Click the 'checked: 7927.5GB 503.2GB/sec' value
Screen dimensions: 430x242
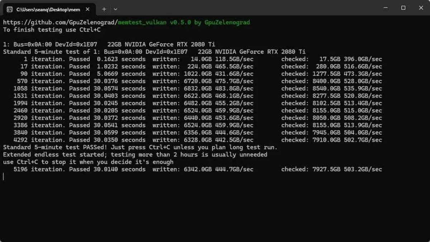click(x=332, y=169)
